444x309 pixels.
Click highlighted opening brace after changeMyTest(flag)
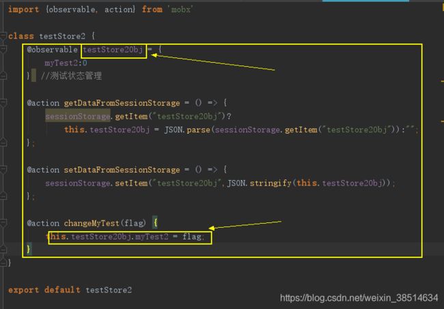tap(155, 223)
